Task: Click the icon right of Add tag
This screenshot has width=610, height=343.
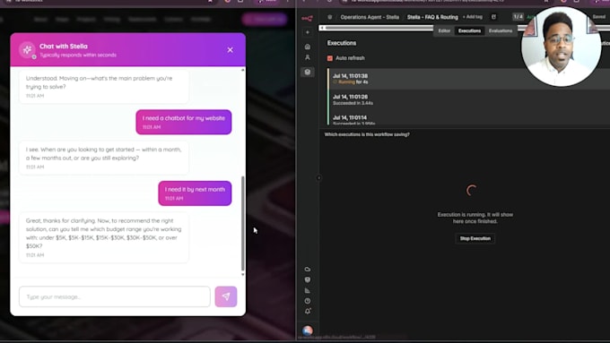Action: 493,17
